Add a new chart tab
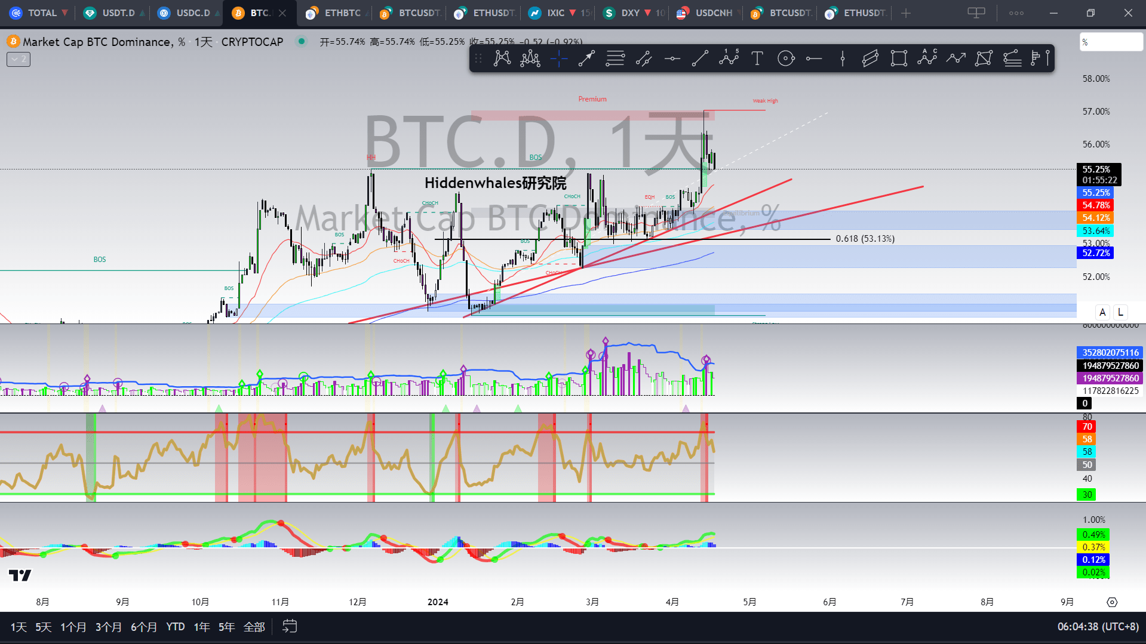1146x644 pixels. click(x=906, y=13)
